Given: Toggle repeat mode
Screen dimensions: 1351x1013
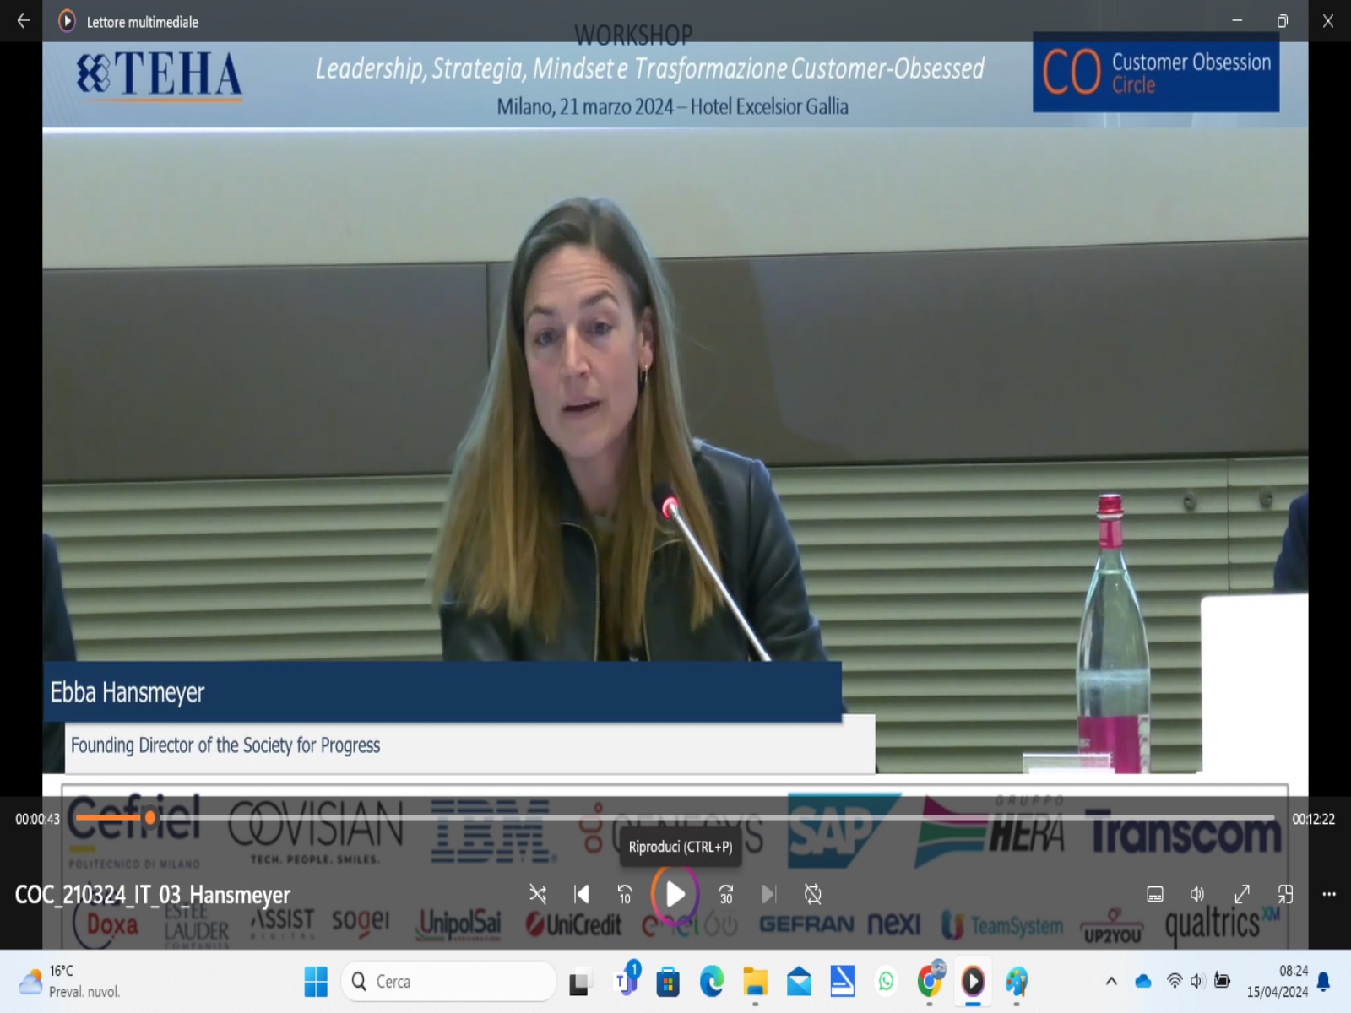Looking at the screenshot, I should point(813,894).
